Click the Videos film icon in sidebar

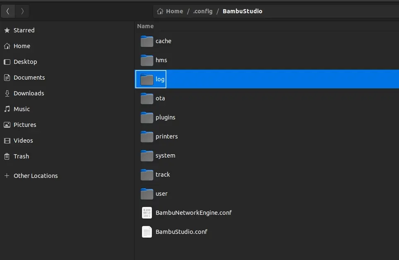click(7, 141)
